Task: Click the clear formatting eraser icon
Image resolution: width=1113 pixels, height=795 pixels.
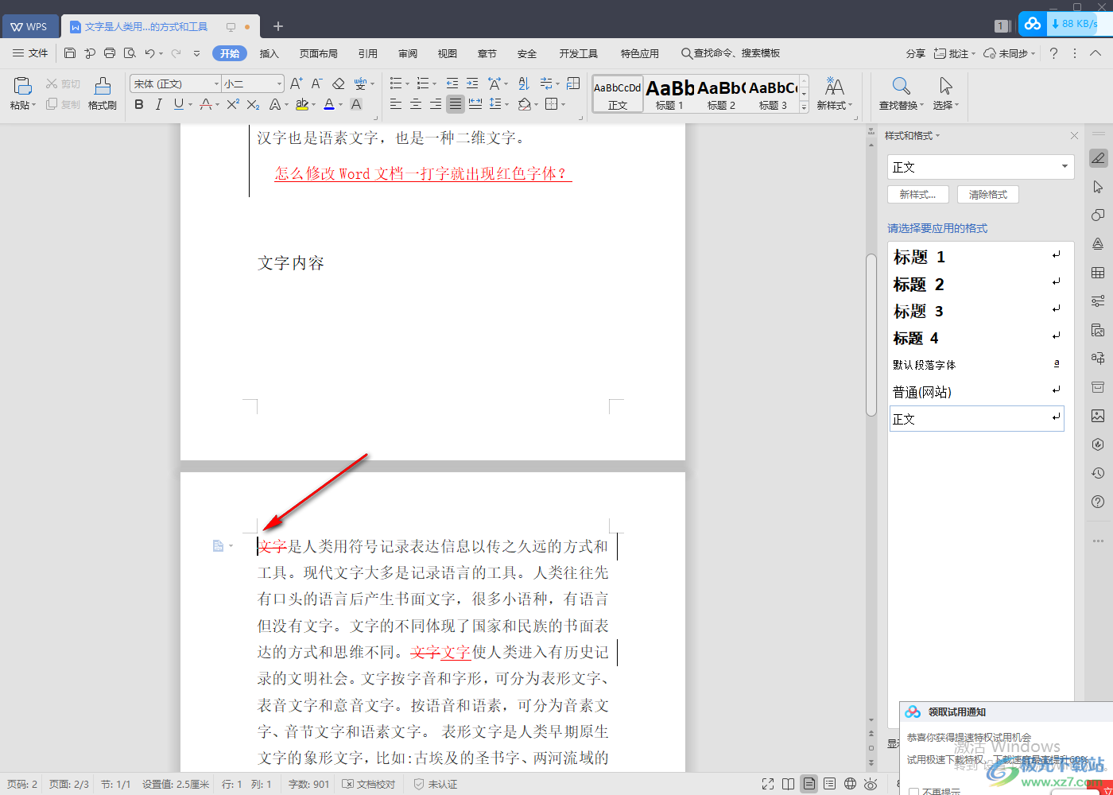Action: tap(338, 83)
